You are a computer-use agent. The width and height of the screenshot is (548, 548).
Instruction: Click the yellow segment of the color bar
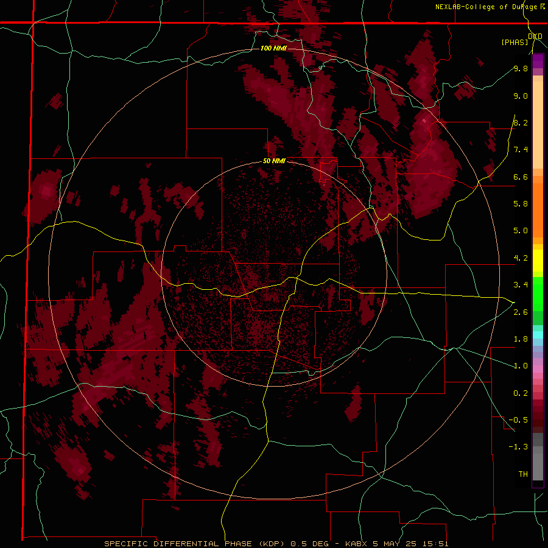(x=538, y=261)
